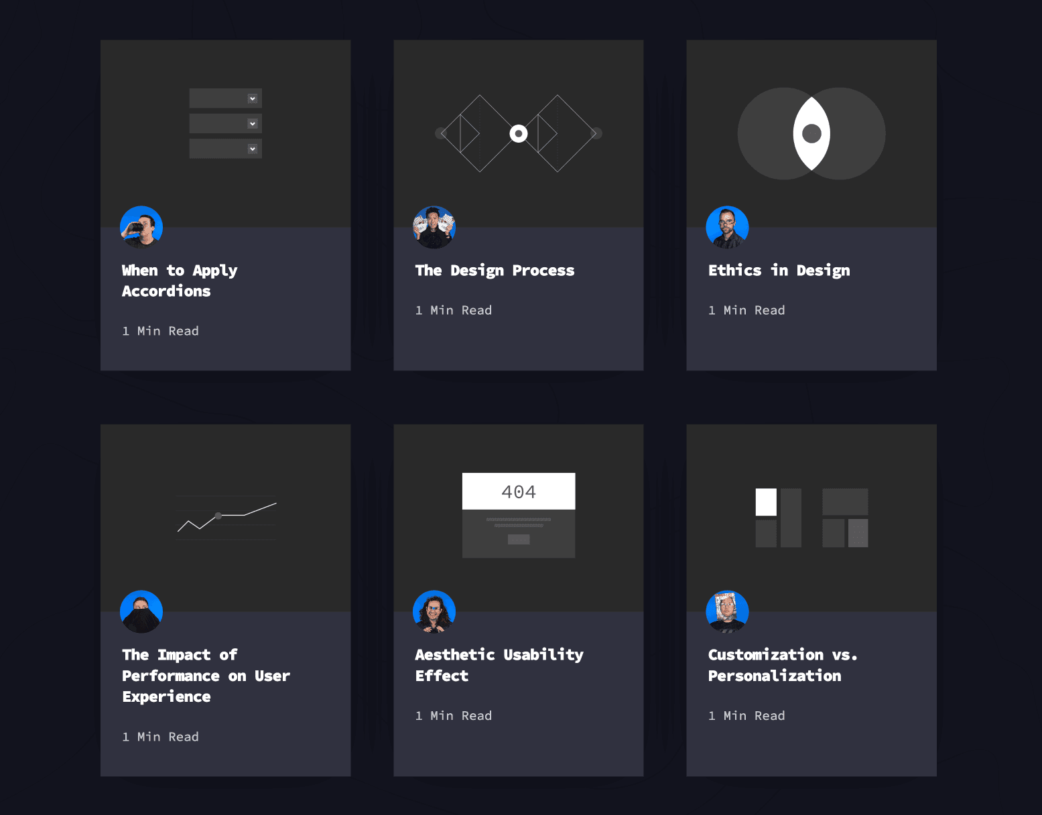Open the second accordion dropdown arrow
The image size is (1042, 815).
pyautogui.click(x=253, y=123)
